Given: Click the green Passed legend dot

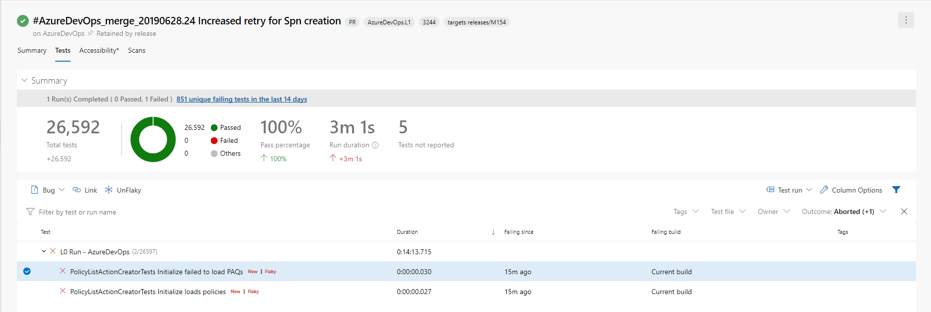Looking at the screenshot, I should [x=214, y=127].
